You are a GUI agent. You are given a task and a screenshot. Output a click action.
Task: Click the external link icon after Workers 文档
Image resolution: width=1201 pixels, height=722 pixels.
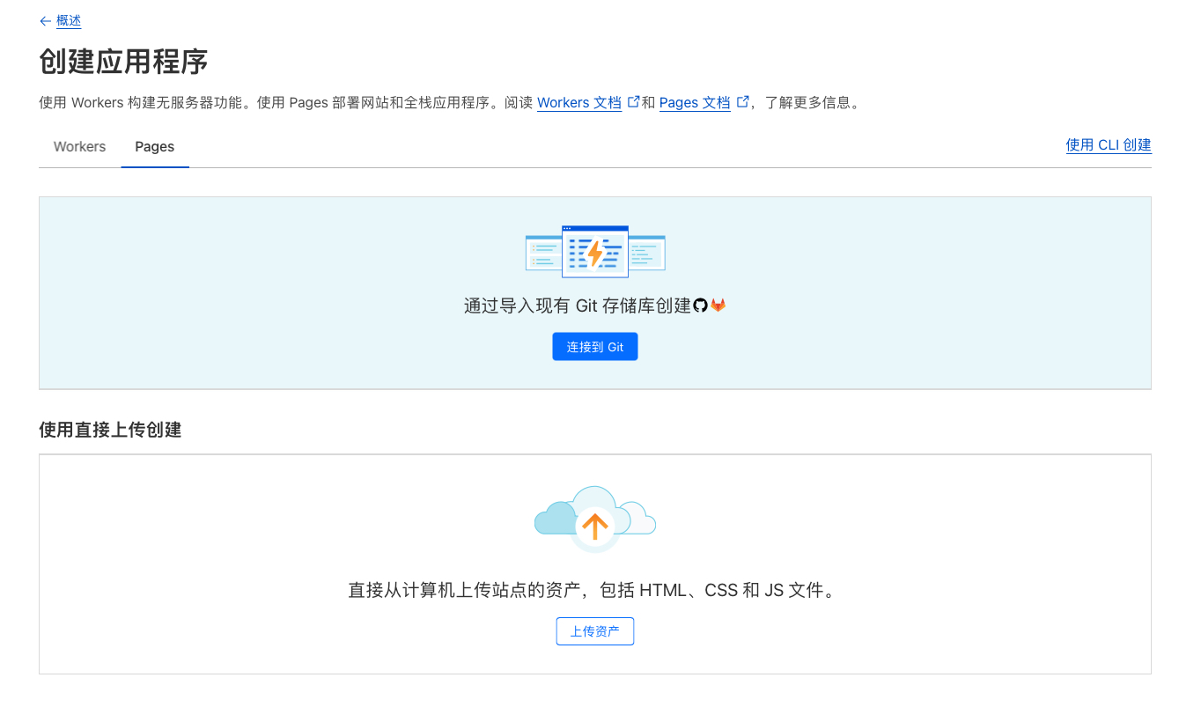pyautogui.click(x=632, y=102)
